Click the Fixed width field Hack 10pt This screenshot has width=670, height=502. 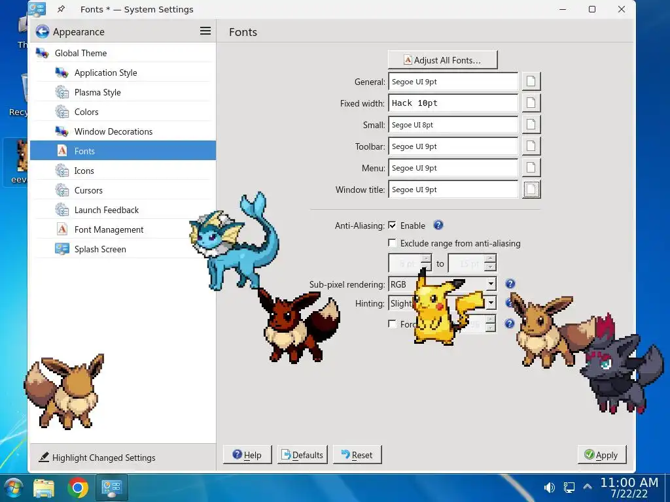click(453, 103)
